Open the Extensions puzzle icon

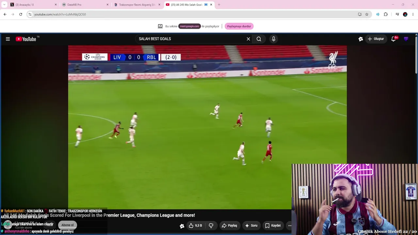pyautogui.click(x=386, y=14)
